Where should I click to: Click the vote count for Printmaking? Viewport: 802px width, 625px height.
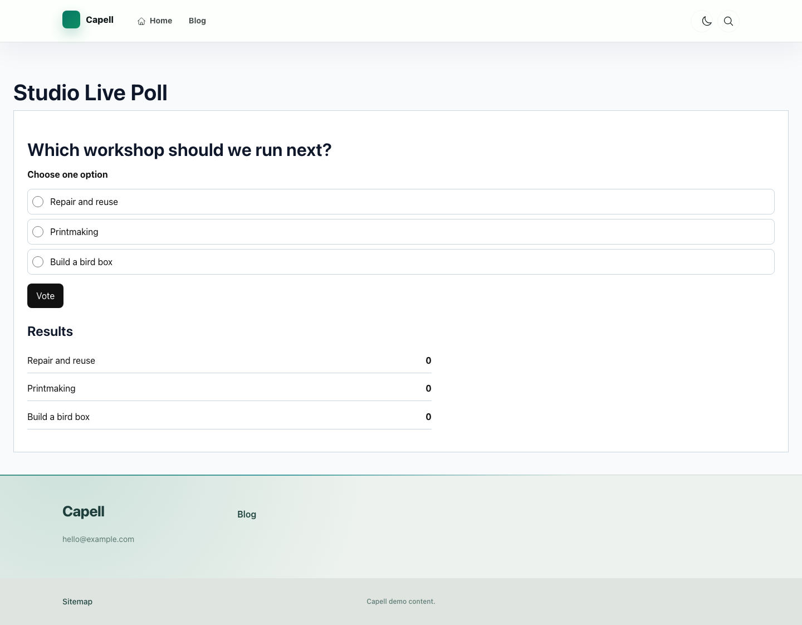(428, 388)
